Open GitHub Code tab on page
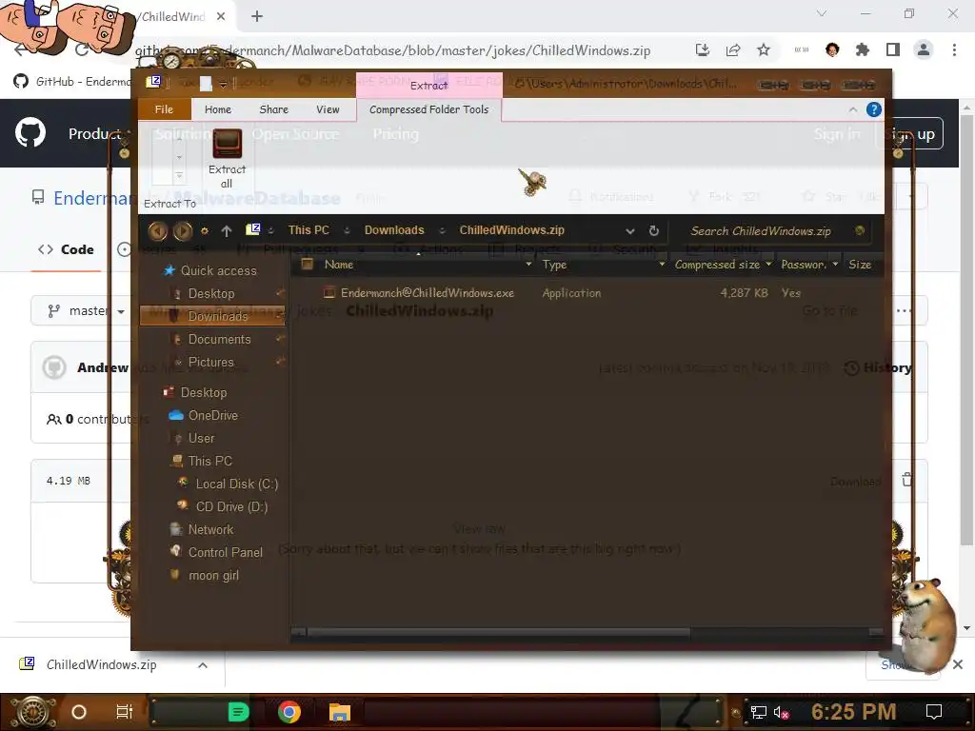This screenshot has height=731, width=975. pyautogui.click(x=66, y=249)
